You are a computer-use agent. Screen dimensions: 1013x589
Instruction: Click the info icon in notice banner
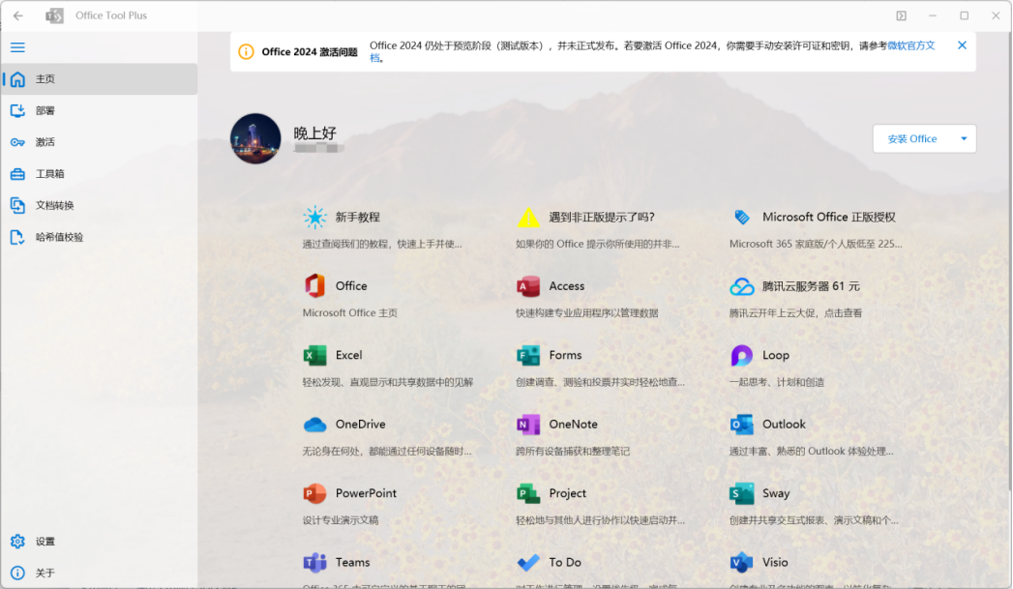click(x=246, y=51)
